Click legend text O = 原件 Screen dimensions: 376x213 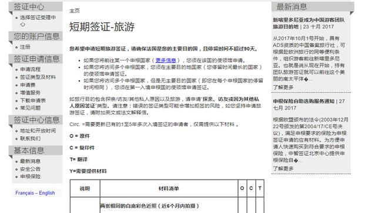[x=80, y=136]
